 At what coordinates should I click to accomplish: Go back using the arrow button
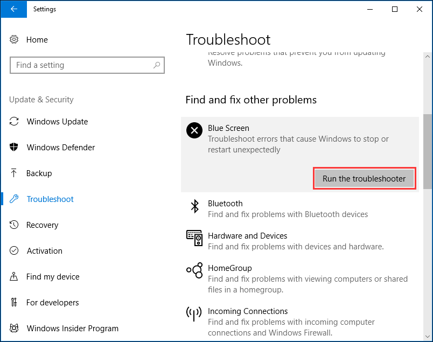click(x=14, y=9)
